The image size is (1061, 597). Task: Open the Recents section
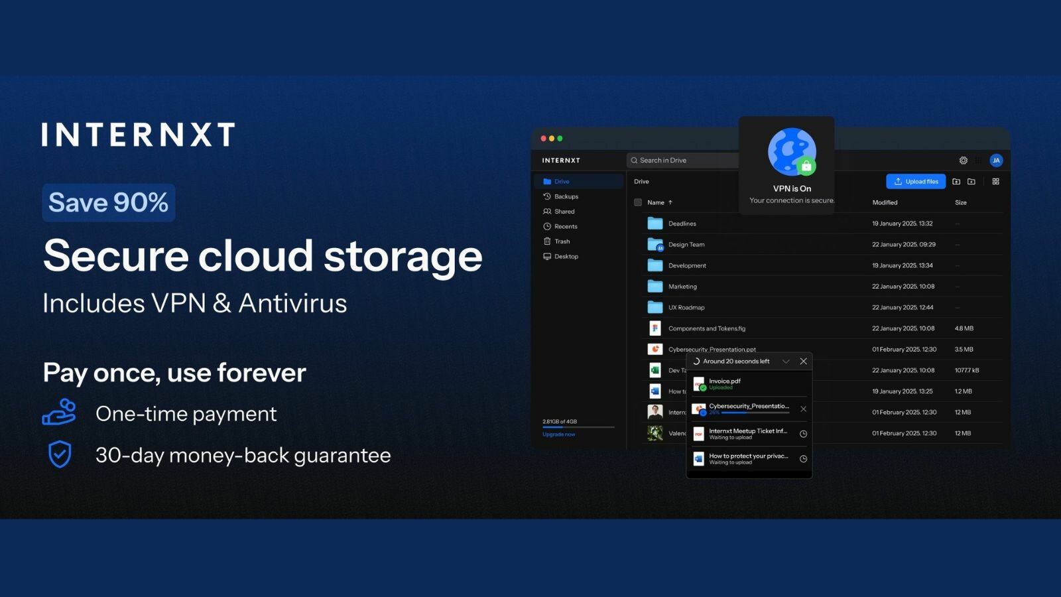(x=565, y=226)
